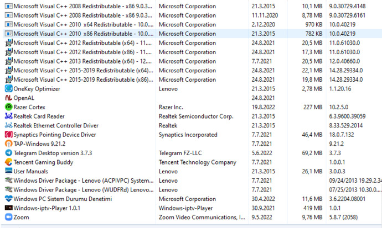Click install date 5.6.2022
The image size is (382, 228).
pos(262,153)
